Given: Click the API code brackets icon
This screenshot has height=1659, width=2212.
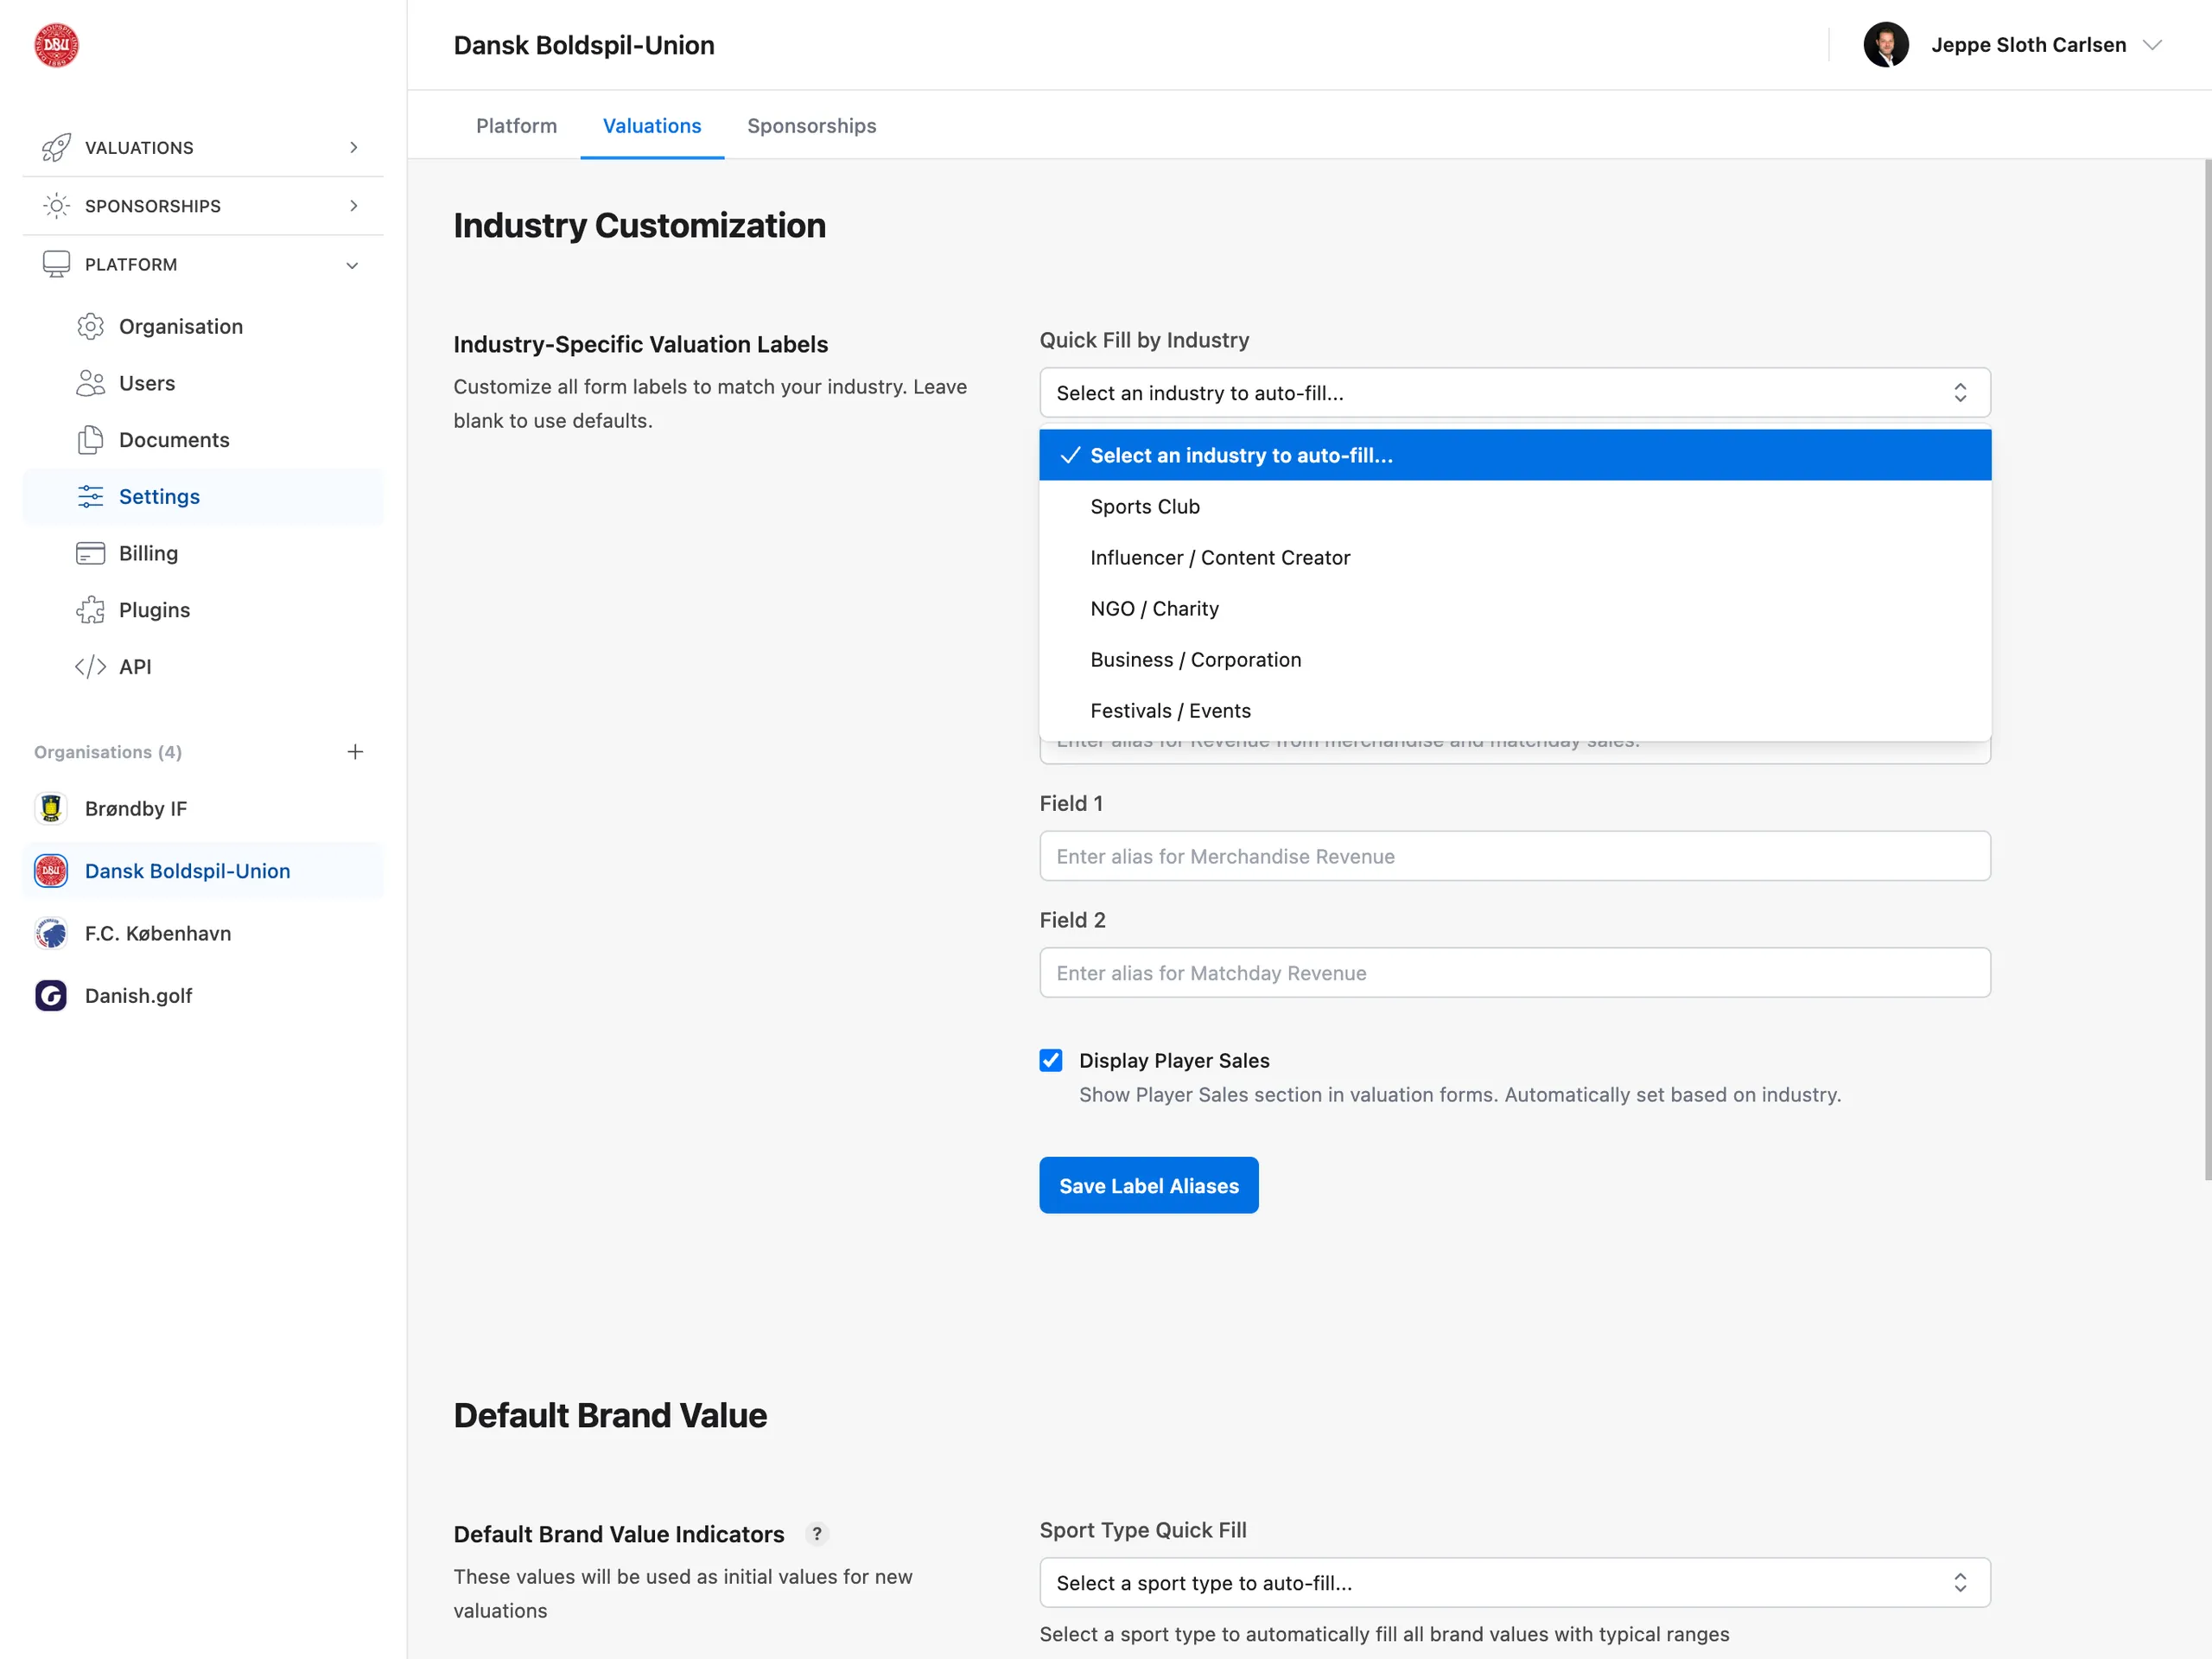Looking at the screenshot, I should tap(91, 667).
